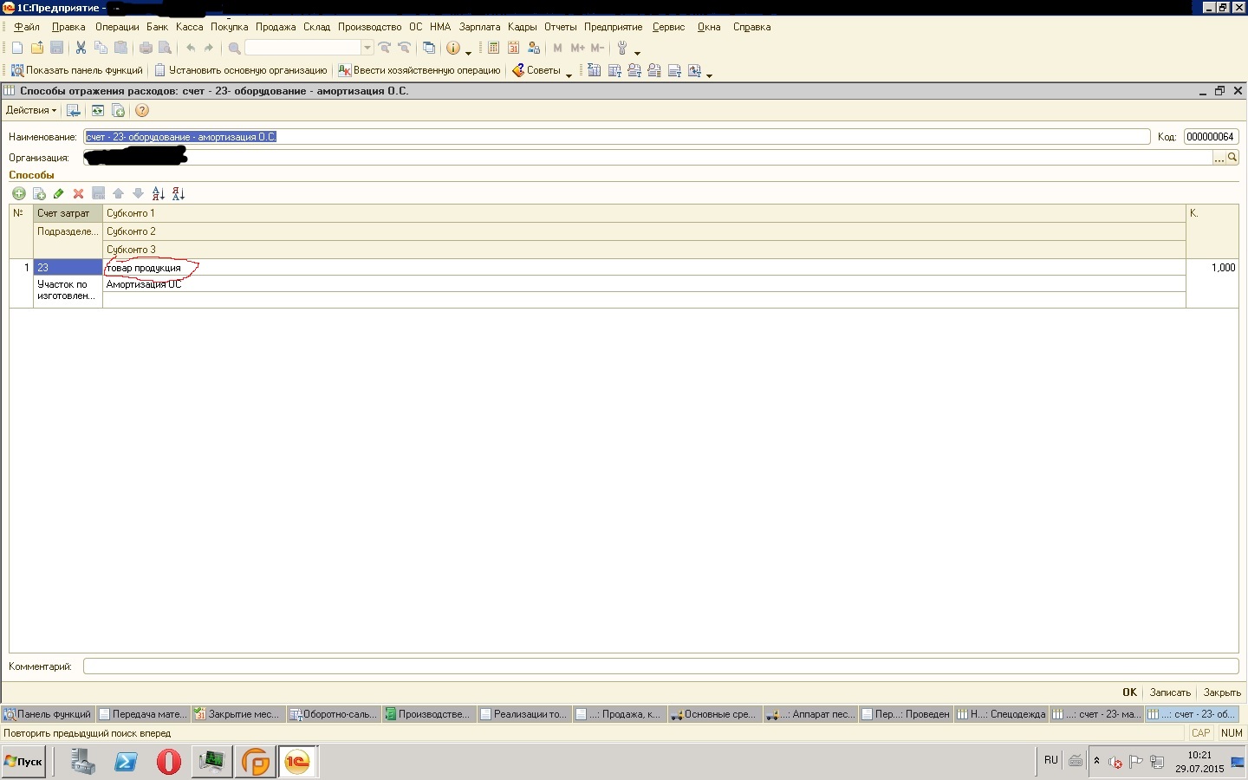
Task: Open the calculator from the main toolbar
Action: (493, 48)
